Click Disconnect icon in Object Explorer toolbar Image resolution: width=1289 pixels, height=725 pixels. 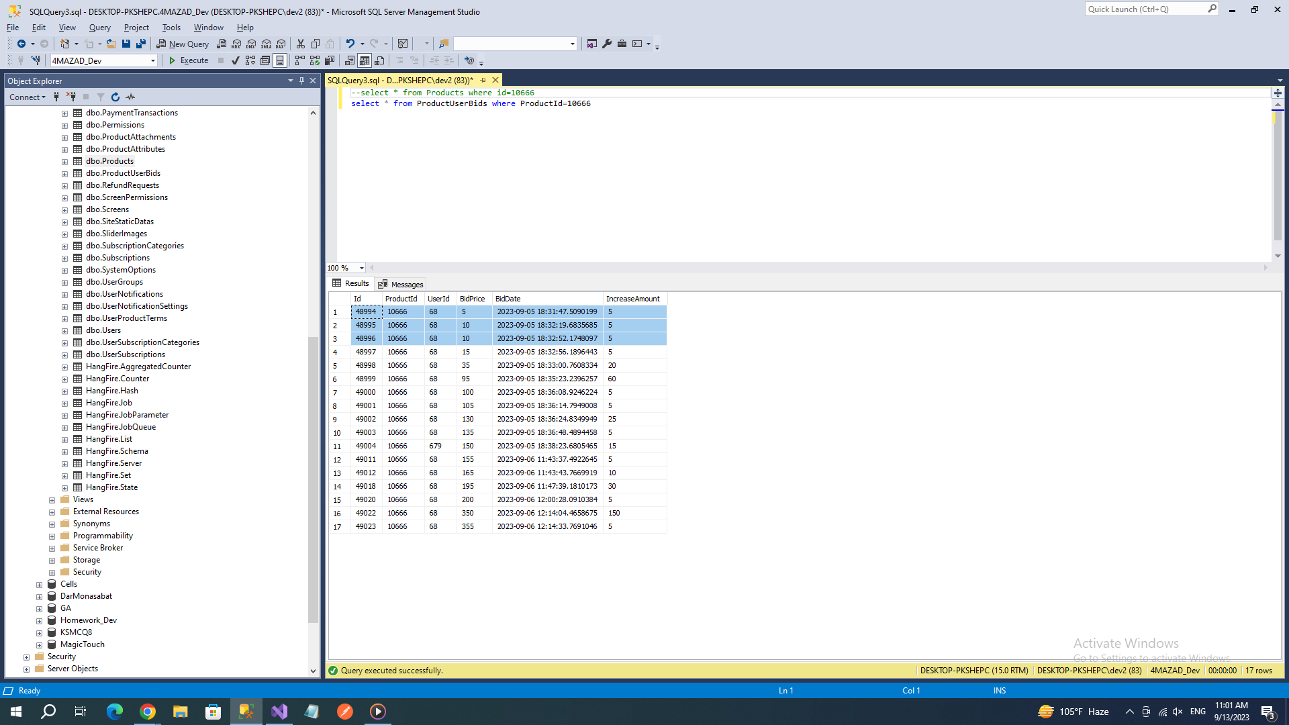pyautogui.click(x=72, y=97)
